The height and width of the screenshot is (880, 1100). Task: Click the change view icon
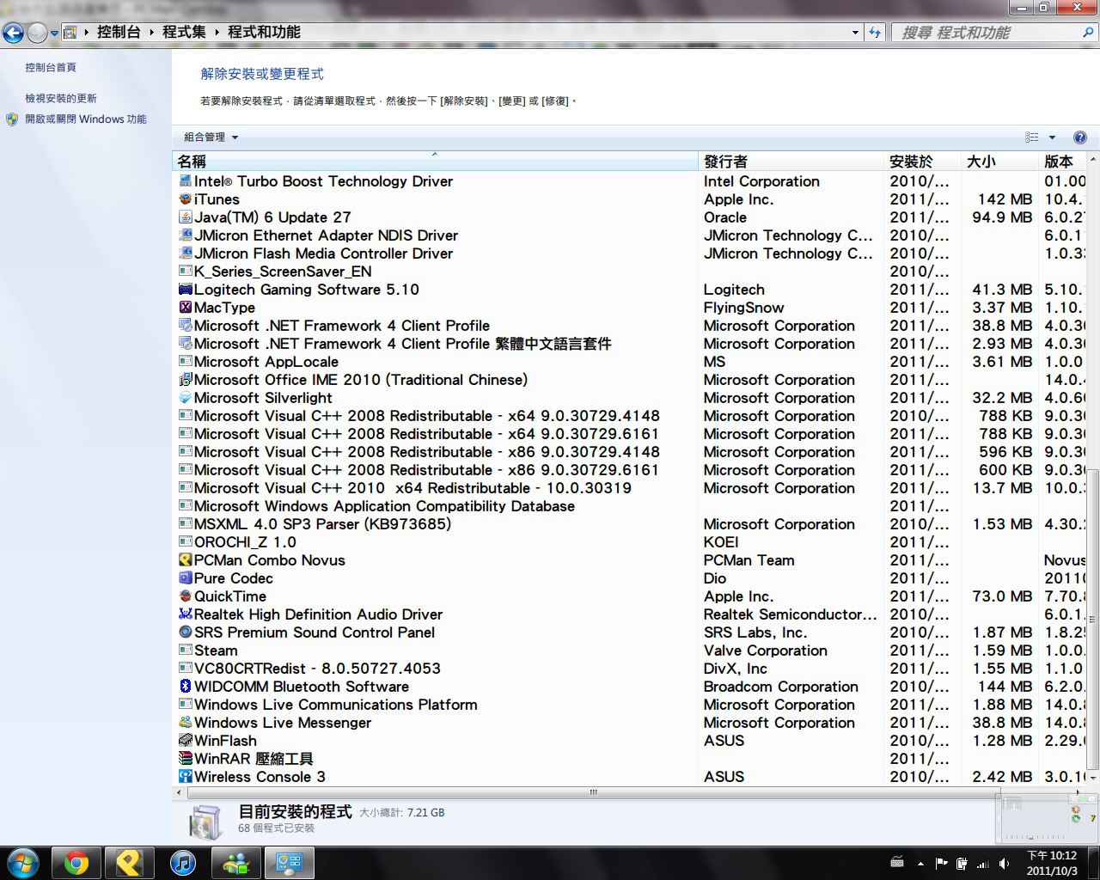[1032, 137]
